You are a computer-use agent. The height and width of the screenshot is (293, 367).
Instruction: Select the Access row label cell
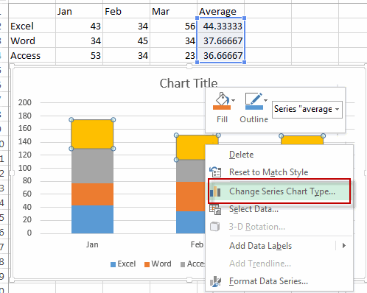point(32,55)
